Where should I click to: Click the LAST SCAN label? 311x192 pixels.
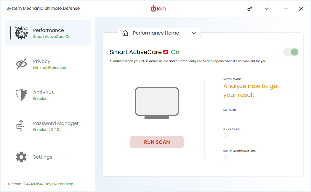[x=230, y=110]
